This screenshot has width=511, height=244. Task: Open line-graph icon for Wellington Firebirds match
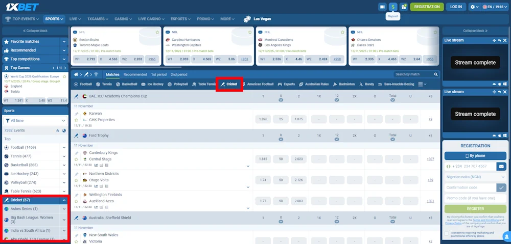[x=101, y=207]
